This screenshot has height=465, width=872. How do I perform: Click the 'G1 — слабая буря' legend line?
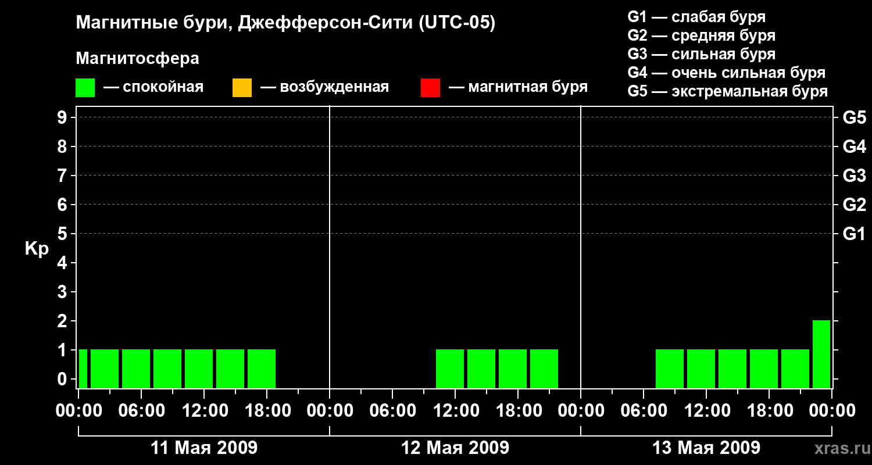(x=696, y=17)
